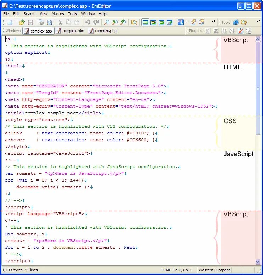263x275 pixels.
Task: Click the EmEditor title bar icon
Action: coord(5,6)
